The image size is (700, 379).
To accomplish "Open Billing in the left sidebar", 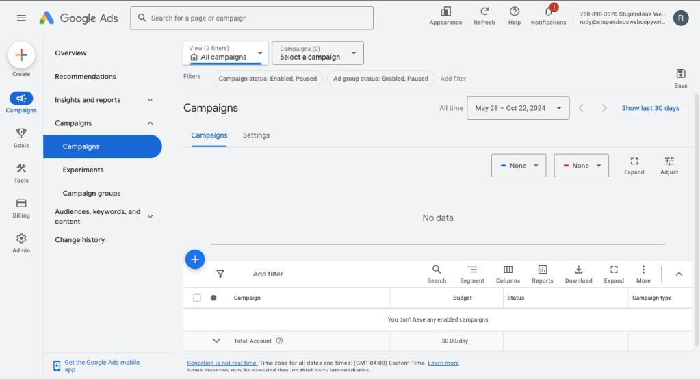I will pos(21,208).
